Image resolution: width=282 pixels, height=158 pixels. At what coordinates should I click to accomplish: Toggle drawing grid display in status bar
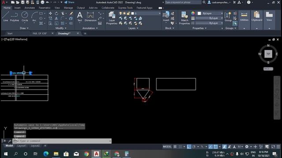(x=175, y=147)
